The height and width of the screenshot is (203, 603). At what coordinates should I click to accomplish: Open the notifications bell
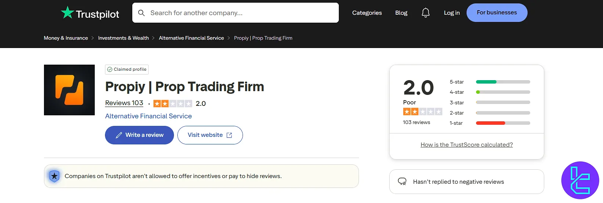pyautogui.click(x=426, y=13)
